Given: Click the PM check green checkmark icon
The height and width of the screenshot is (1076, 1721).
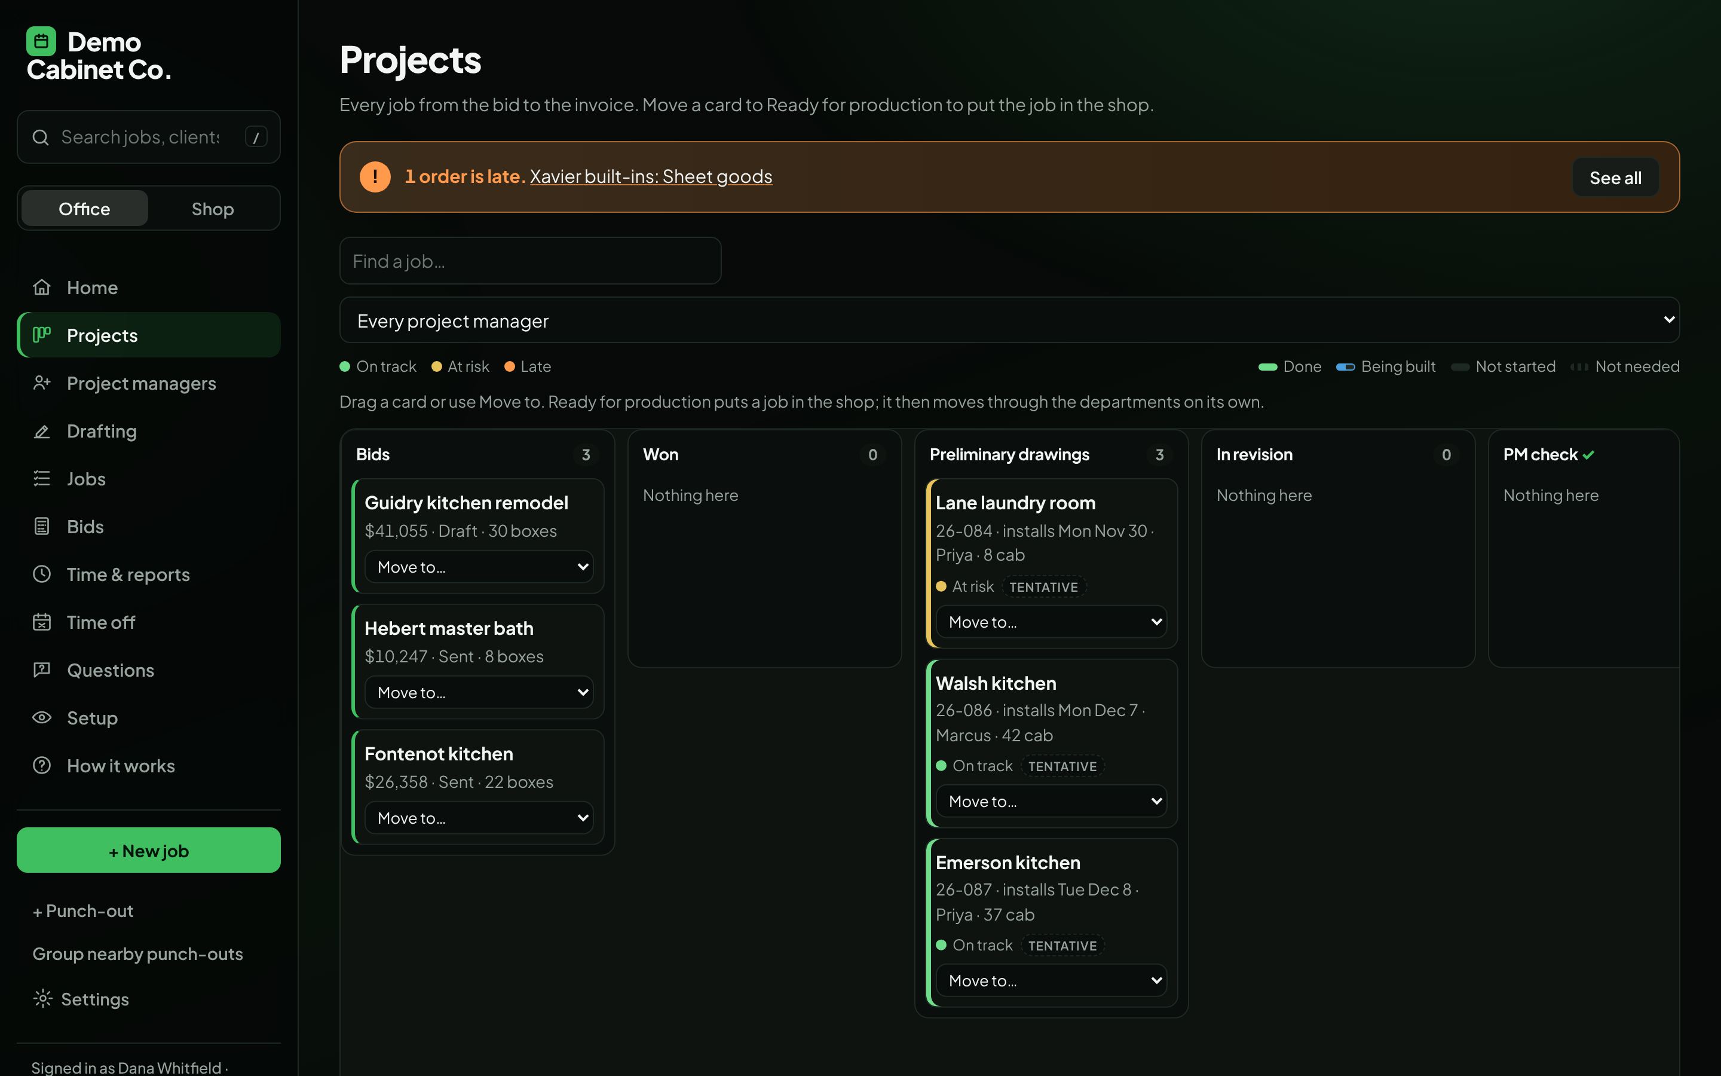Looking at the screenshot, I should click(1588, 456).
